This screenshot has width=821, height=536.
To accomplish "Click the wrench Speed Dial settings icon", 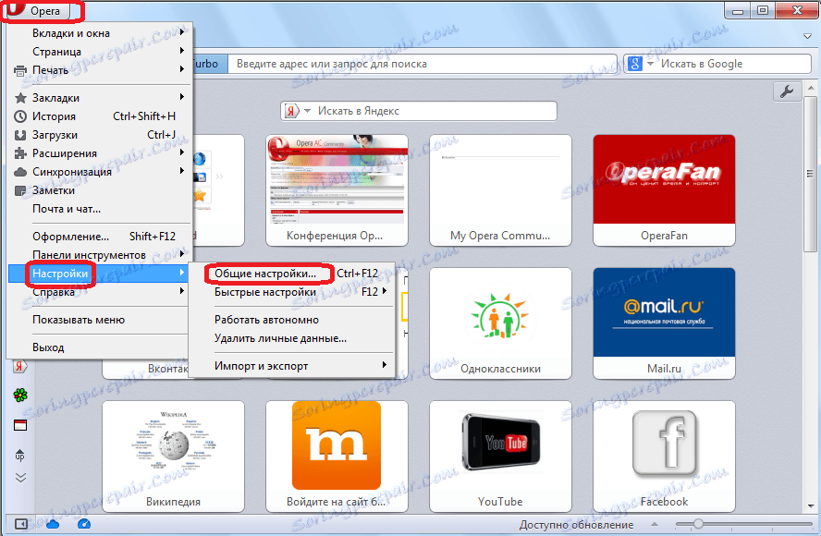I will point(787,91).
